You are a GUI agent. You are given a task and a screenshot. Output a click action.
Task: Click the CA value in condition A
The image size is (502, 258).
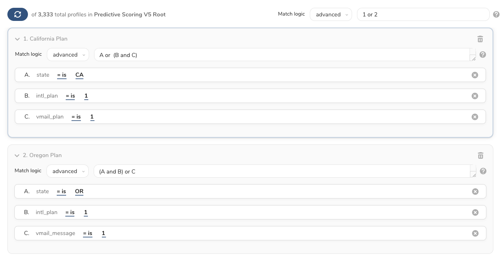(79, 75)
